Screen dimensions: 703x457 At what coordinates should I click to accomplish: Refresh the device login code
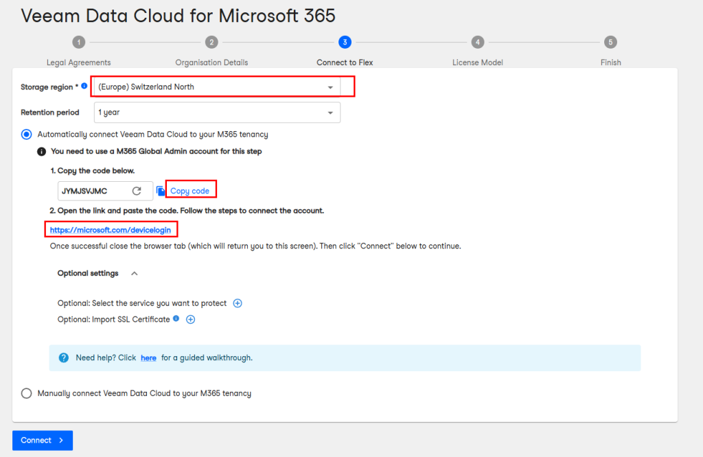(x=137, y=191)
